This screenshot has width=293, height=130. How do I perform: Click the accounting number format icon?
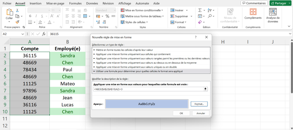98,16
